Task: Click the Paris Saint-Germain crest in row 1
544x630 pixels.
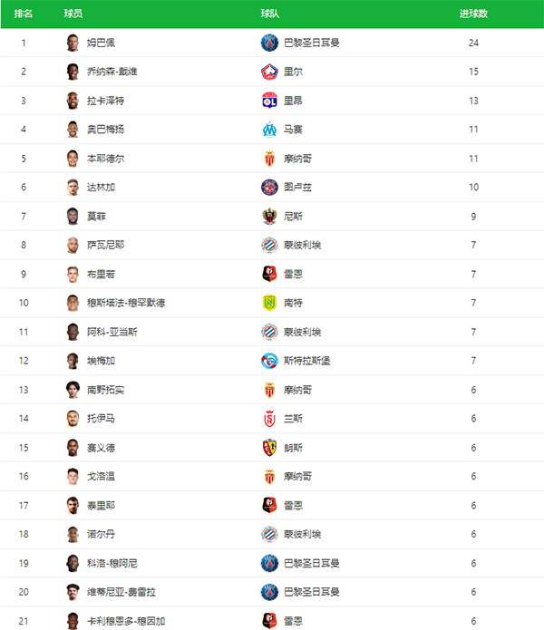Action: pos(269,43)
